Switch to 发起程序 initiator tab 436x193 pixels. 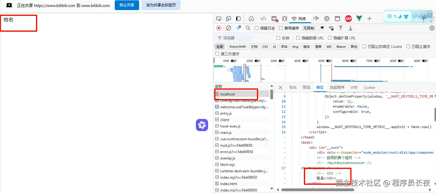[337, 88]
